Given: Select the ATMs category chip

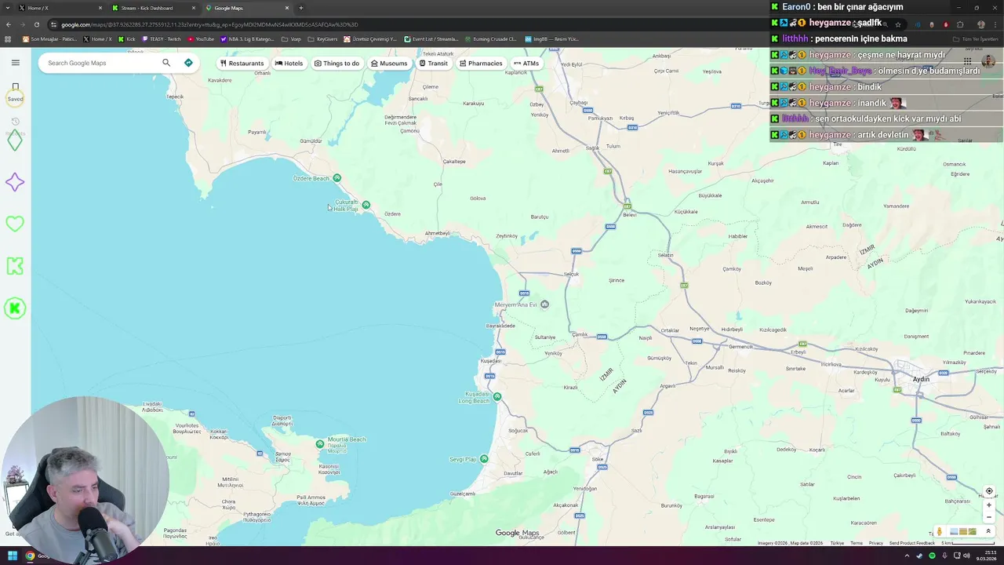Looking at the screenshot, I should (526, 63).
